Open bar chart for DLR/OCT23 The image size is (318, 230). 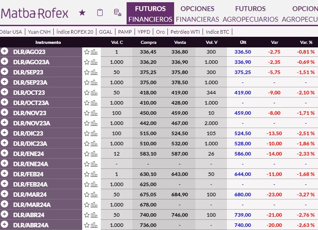tap(94, 93)
